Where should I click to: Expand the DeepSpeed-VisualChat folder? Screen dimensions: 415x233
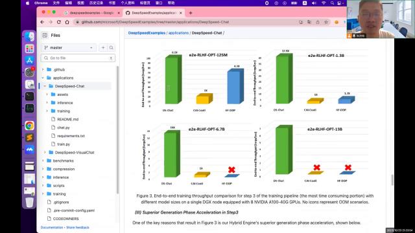45,153
